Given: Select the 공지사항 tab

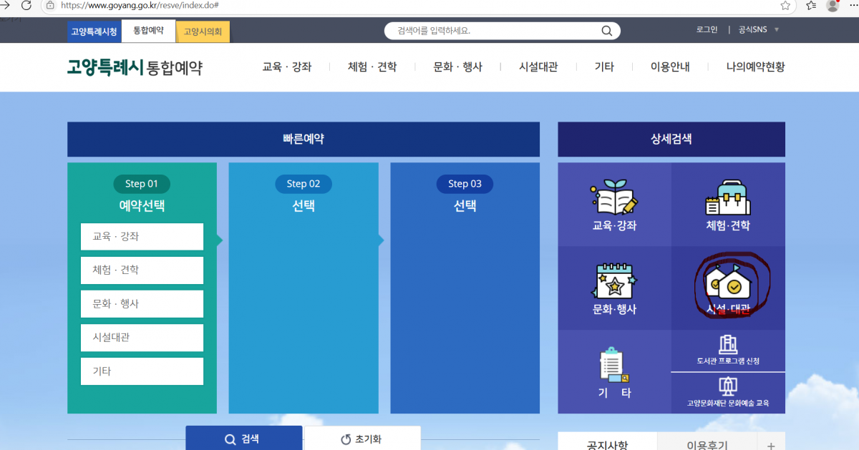Looking at the screenshot, I should point(607,441).
